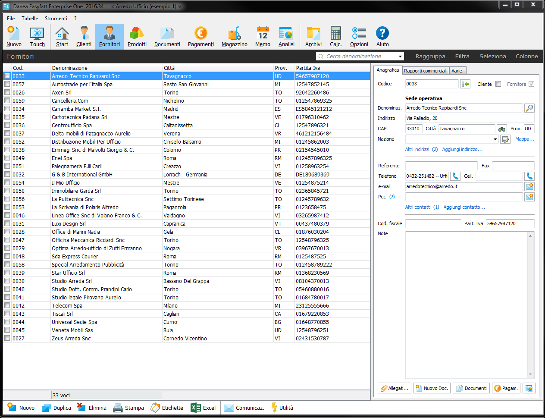
Task: Click the Pagam. button
Action: [x=506, y=388]
